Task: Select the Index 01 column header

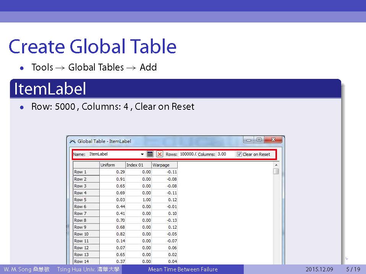Action: point(138,165)
